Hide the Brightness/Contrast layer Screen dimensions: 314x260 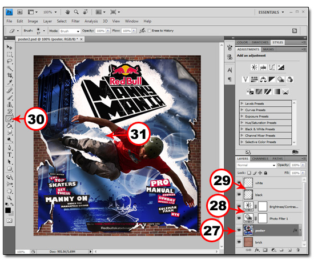(x=239, y=206)
